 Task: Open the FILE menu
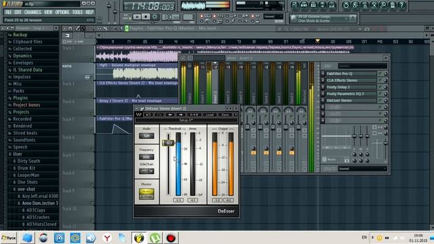pyautogui.click(x=8, y=12)
